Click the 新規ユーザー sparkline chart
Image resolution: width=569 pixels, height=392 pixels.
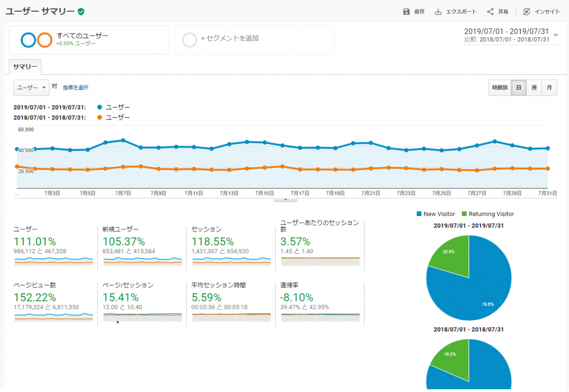143,261
